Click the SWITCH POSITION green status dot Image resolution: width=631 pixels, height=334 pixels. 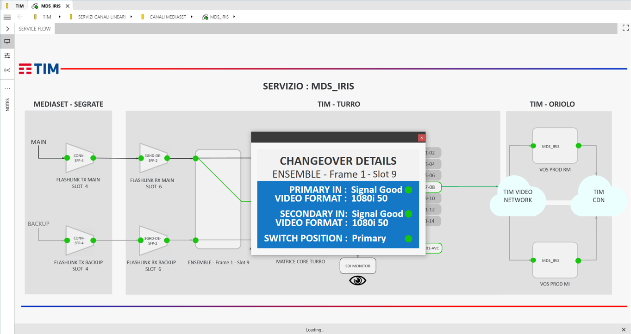[408, 239]
